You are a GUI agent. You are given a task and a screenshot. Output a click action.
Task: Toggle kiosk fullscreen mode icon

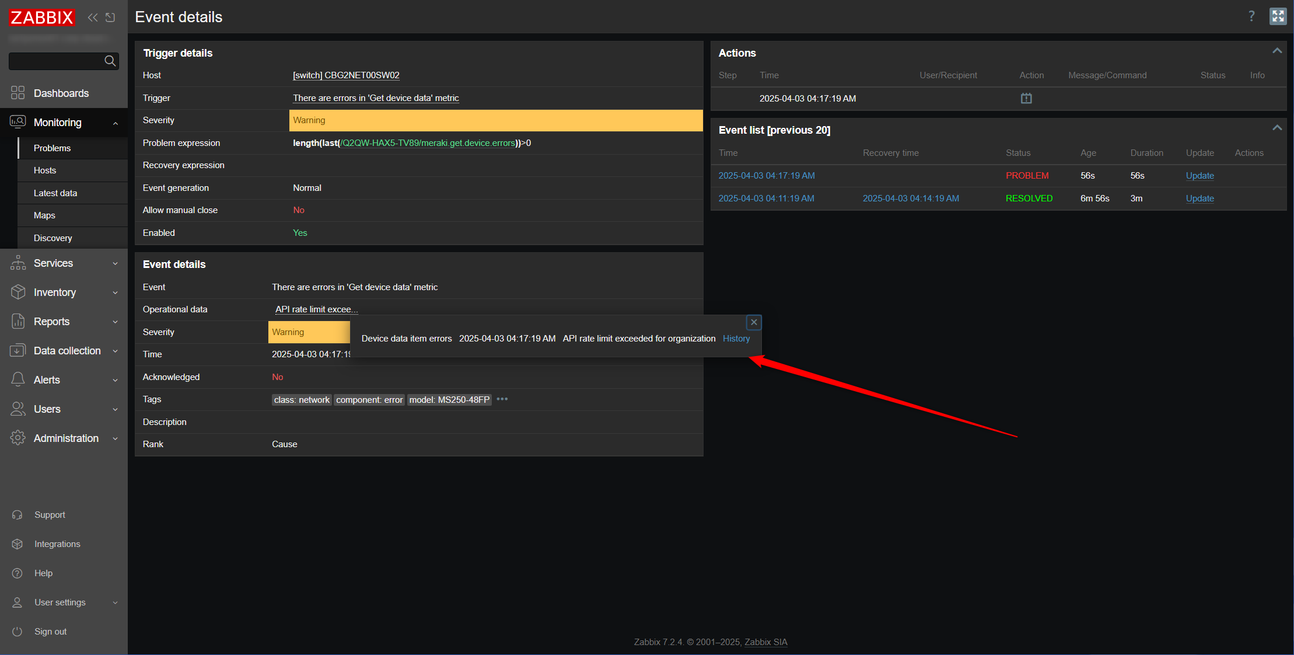[1278, 16]
